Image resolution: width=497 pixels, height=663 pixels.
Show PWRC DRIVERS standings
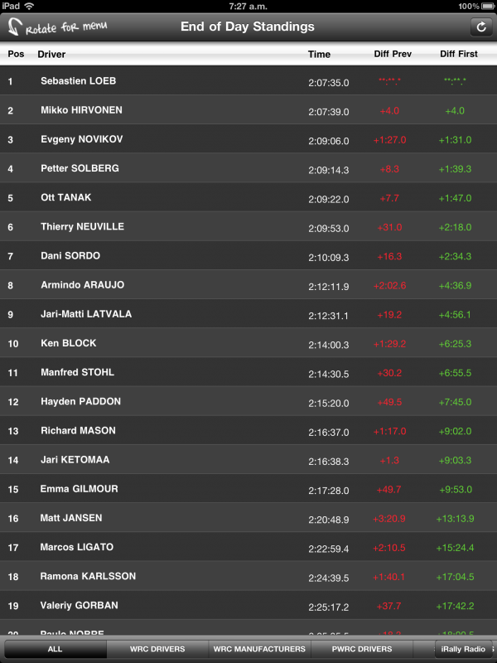[362, 649]
